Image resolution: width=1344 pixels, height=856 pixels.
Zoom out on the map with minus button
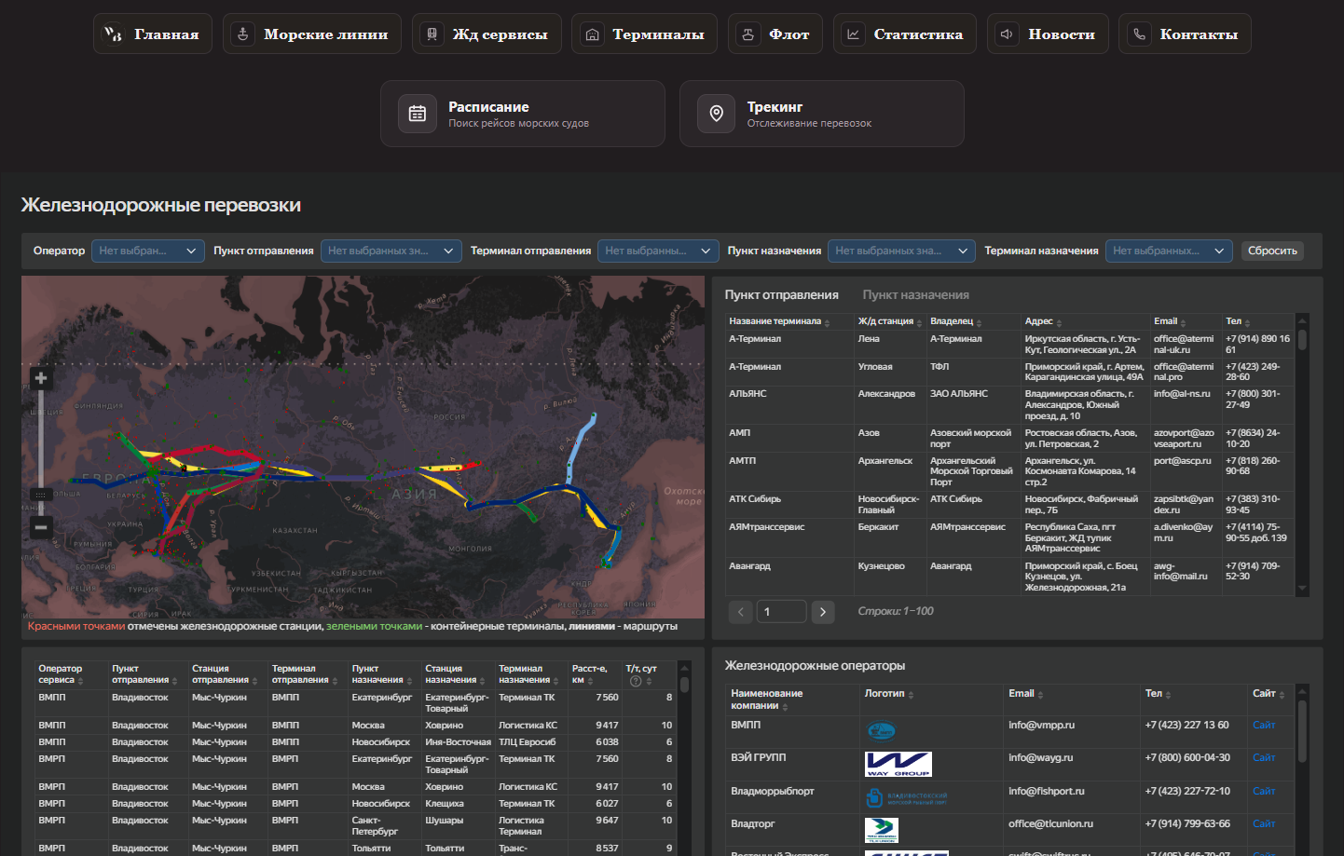[x=41, y=527]
